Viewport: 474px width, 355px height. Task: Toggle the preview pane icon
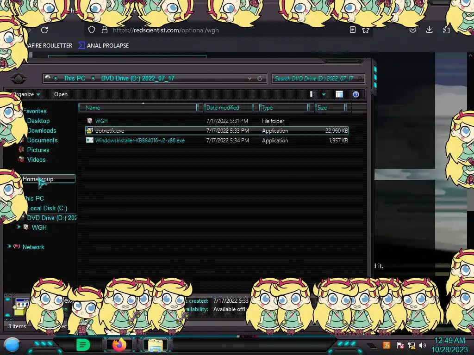(x=339, y=94)
